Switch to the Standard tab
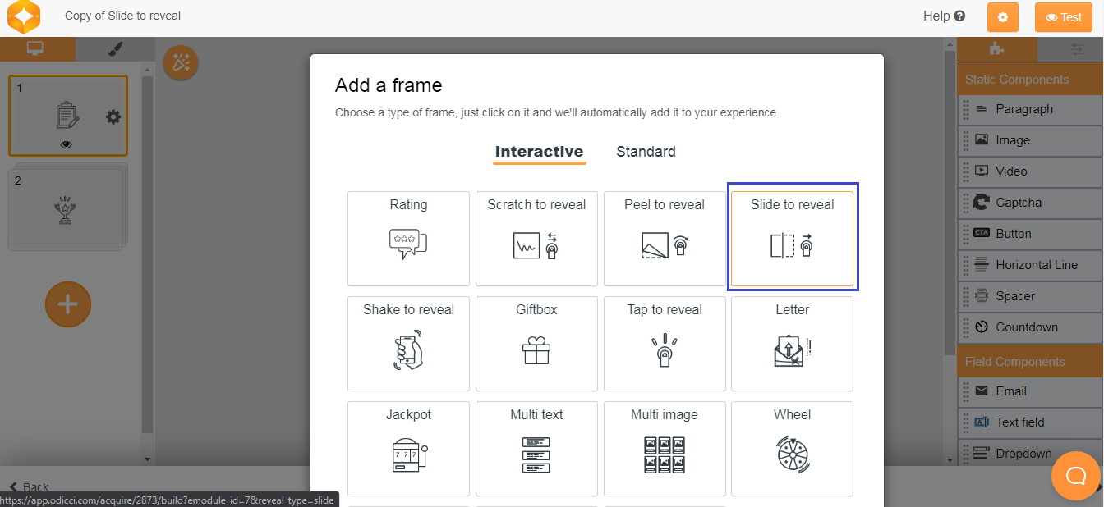This screenshot has height=507, width=1104. pos(646,152)
